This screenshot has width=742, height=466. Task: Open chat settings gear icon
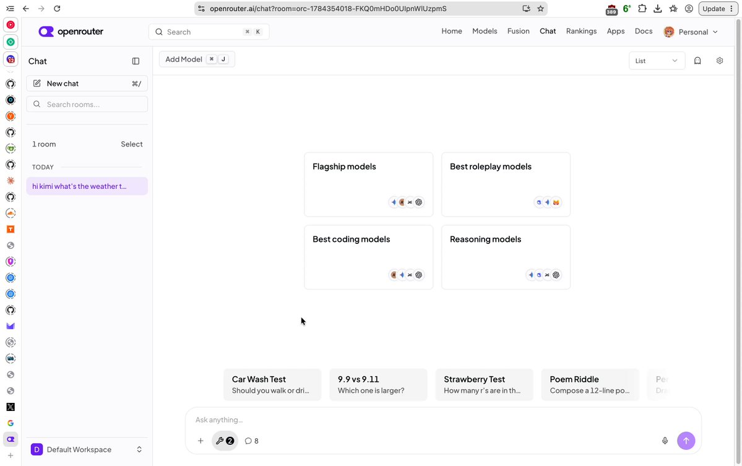click(x=720, y=61)
